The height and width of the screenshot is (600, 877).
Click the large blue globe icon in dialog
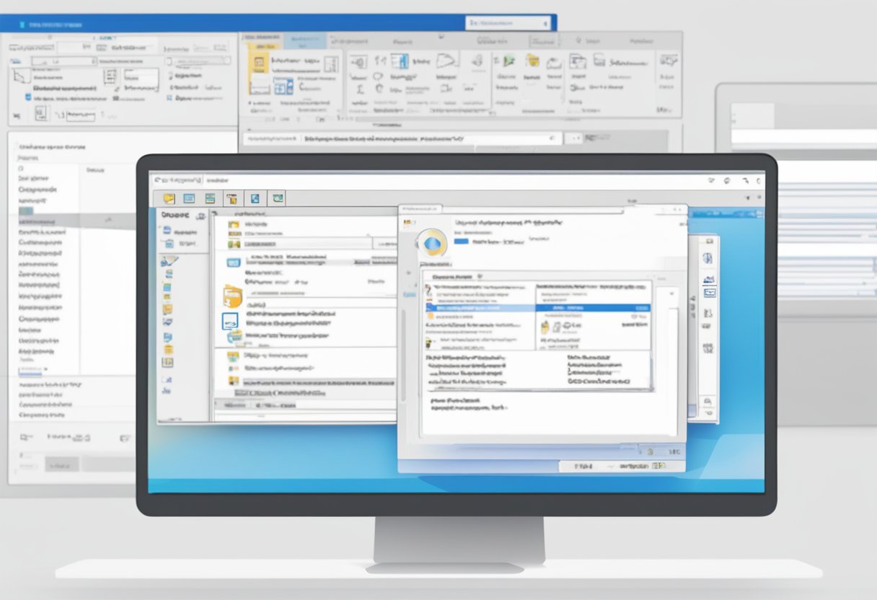point(432,242)
